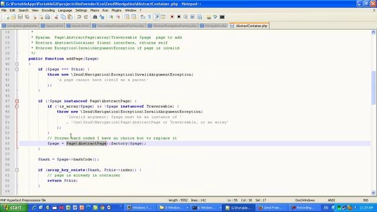This screenshot has width=377, height=212.
Task: Toggle the indent guide button
Action: 157,17
